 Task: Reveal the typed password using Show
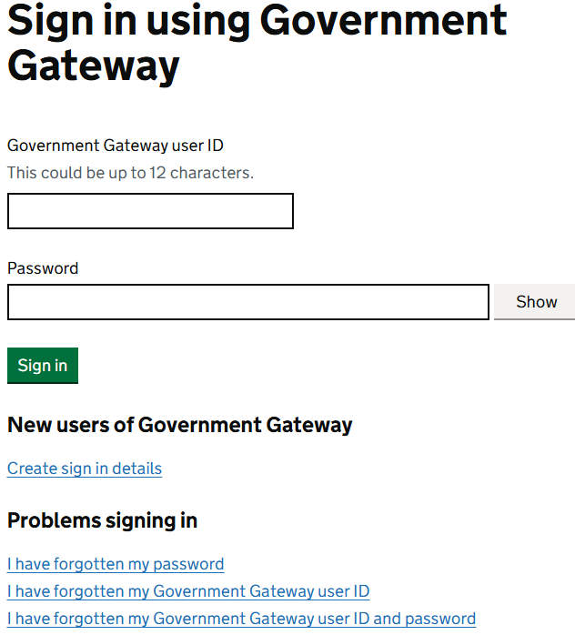click(535, 302)
